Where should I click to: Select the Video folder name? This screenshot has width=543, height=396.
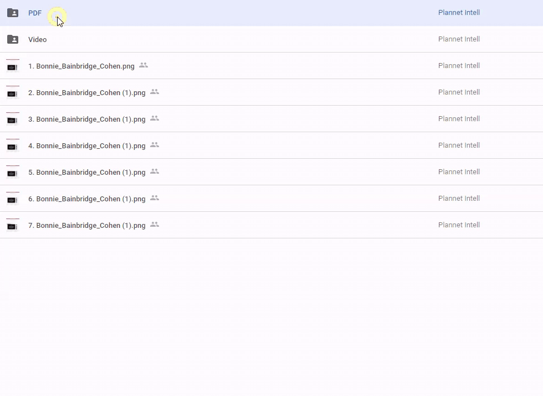tap(37, 39)
